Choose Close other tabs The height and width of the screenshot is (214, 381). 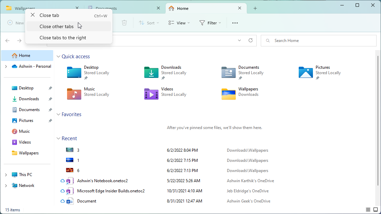tap(69, 26)
